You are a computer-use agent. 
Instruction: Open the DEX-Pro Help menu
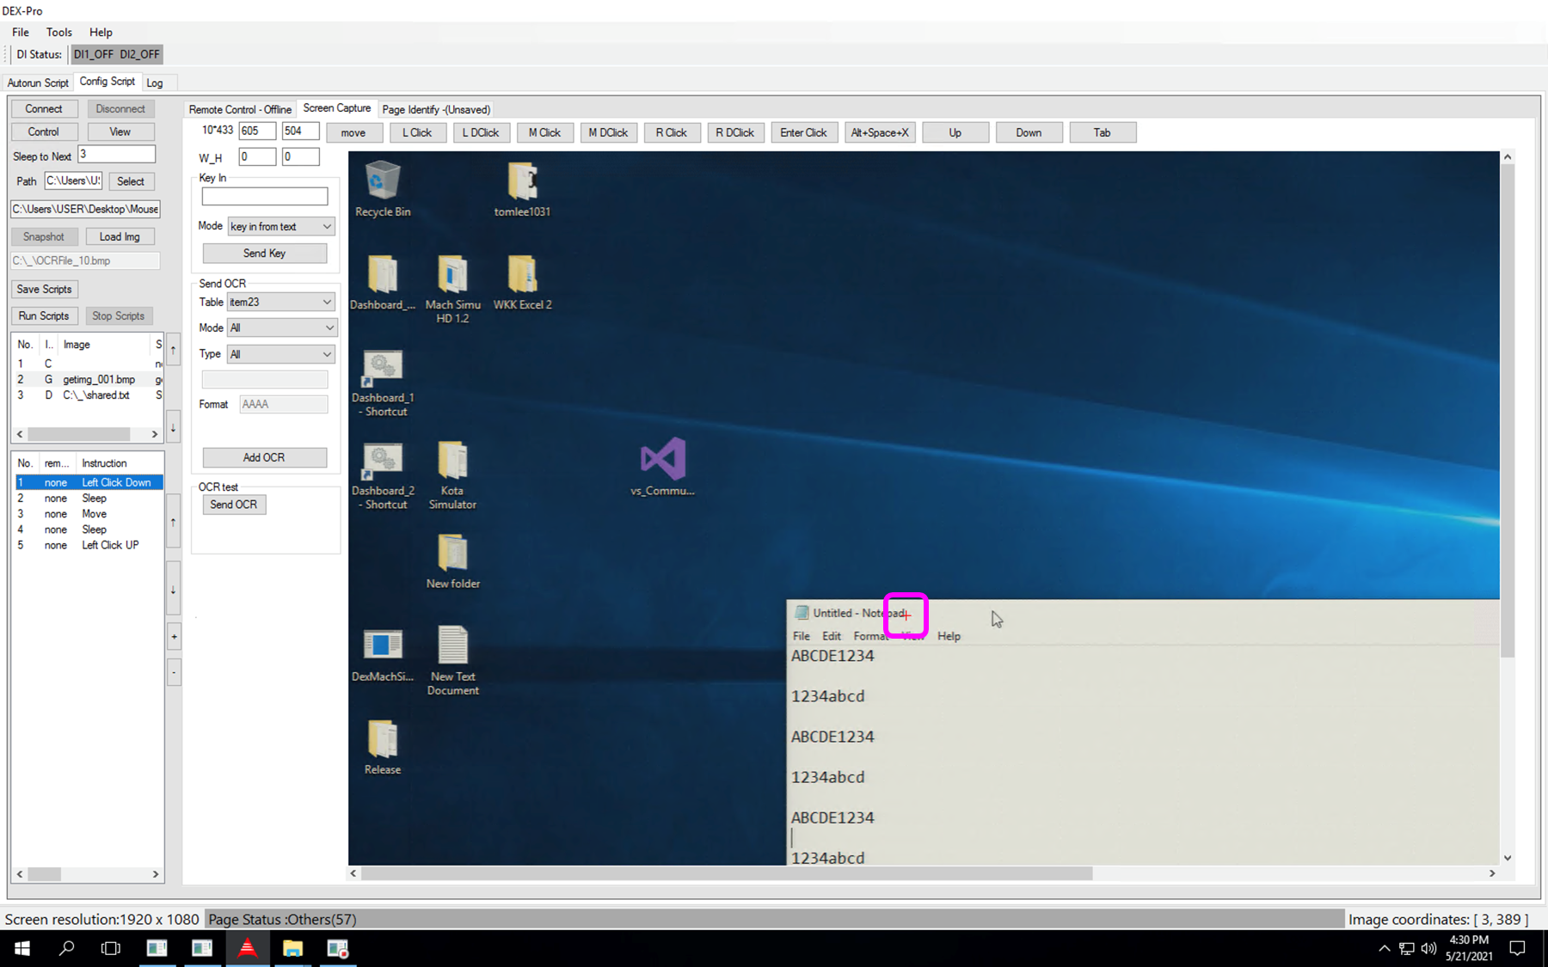point(101,32)
